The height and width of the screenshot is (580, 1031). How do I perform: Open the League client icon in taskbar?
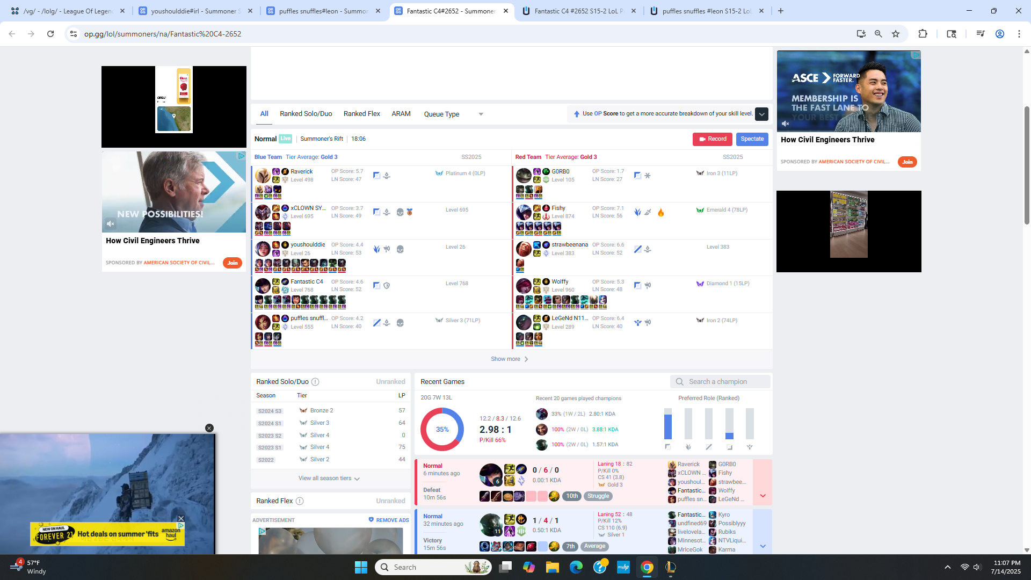[x=670, y=567]
